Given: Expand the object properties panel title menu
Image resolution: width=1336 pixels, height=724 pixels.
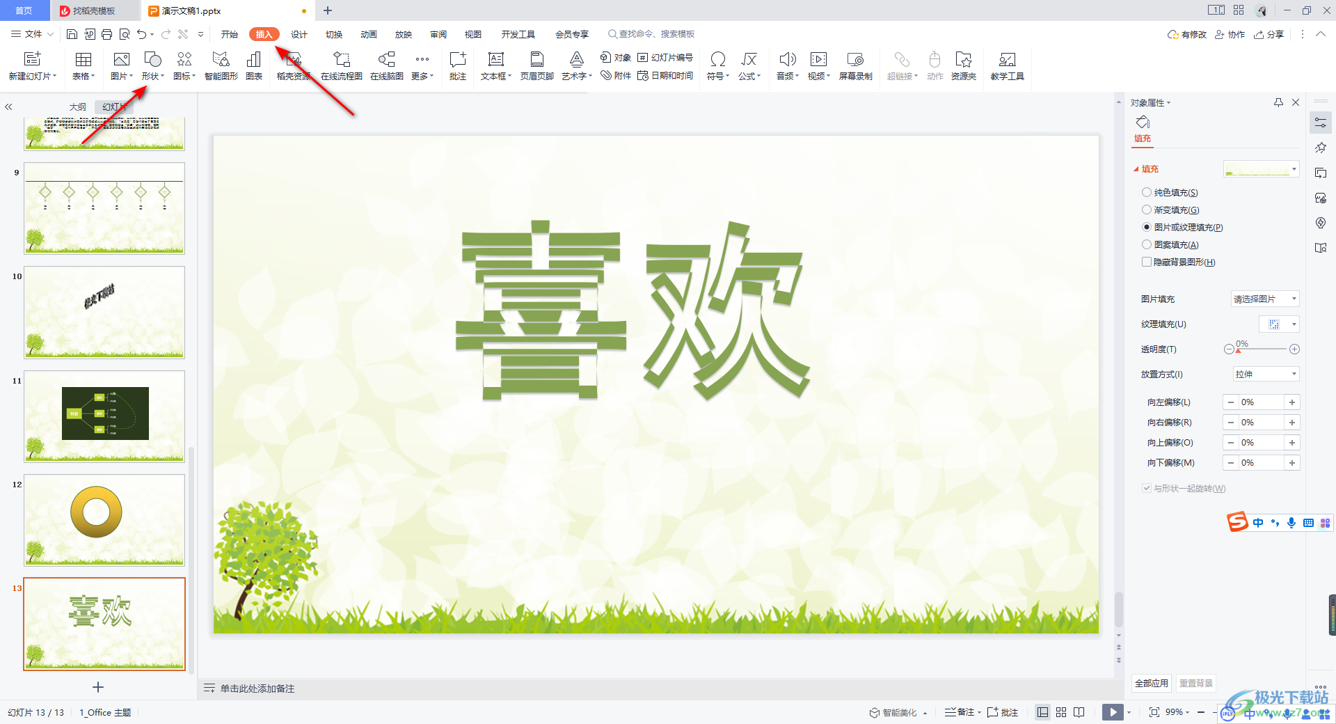Looking at the screenshot, I should click(1151, 103).
